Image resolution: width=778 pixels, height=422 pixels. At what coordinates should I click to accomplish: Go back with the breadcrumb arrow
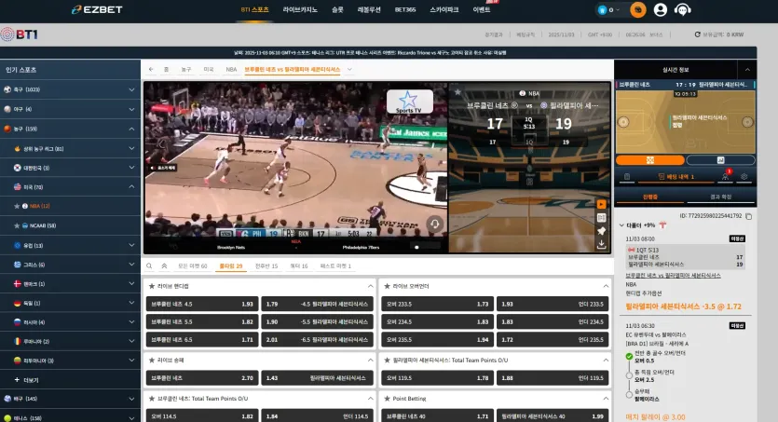151,70
